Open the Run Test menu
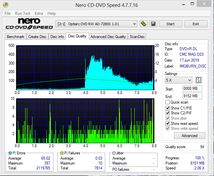 click(x=23, y=13)
